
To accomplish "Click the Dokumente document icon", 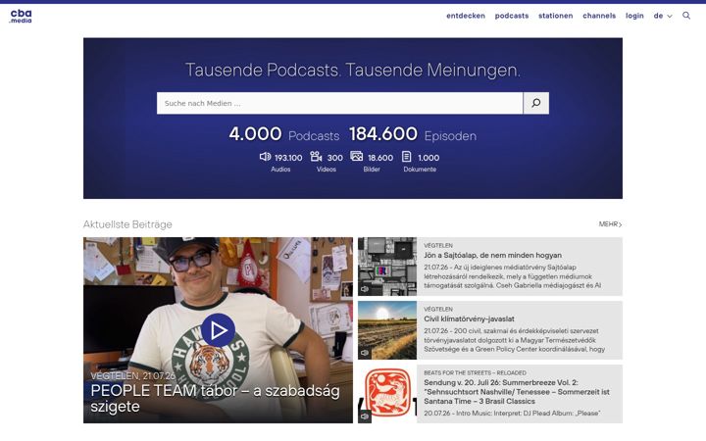I will tap(406, 157).
